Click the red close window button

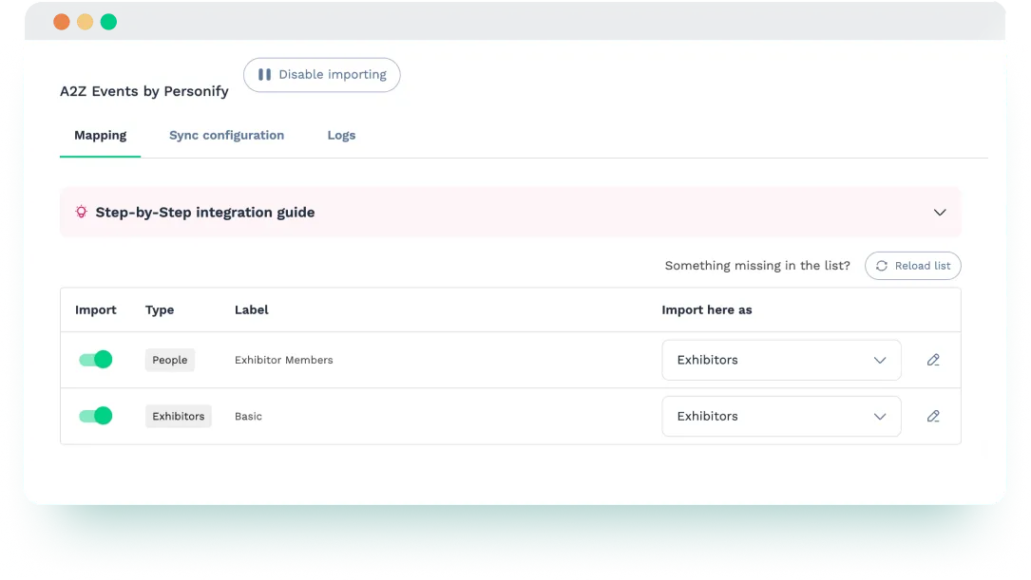coord(62,22)
